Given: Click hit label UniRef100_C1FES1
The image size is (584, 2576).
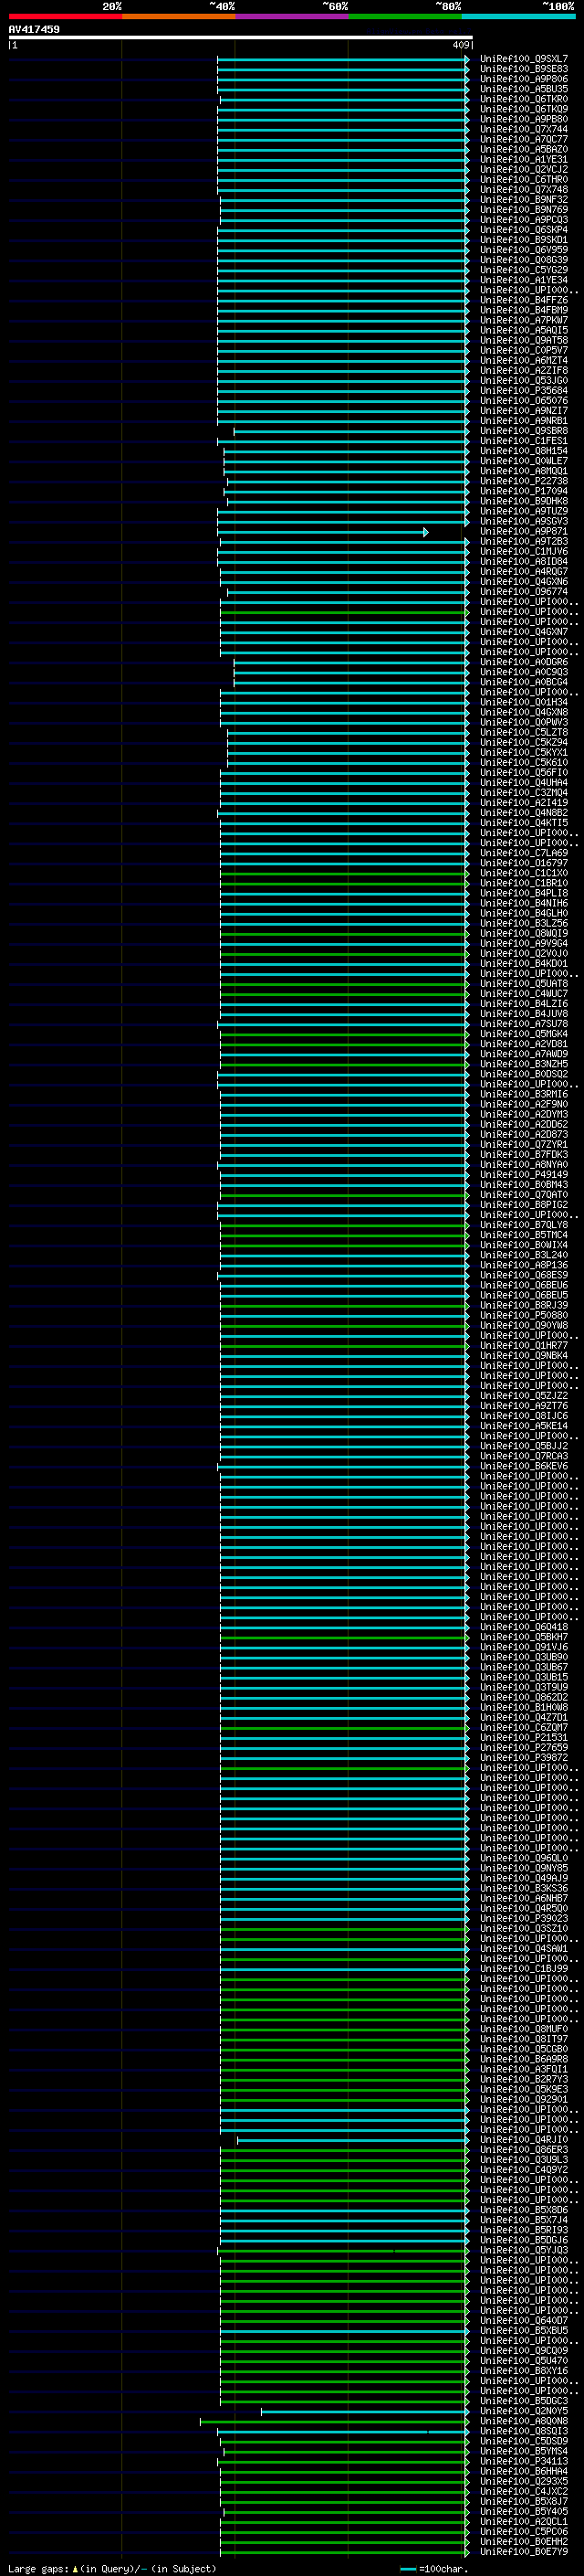Looking at the screenshot, I should coord(524,441).
